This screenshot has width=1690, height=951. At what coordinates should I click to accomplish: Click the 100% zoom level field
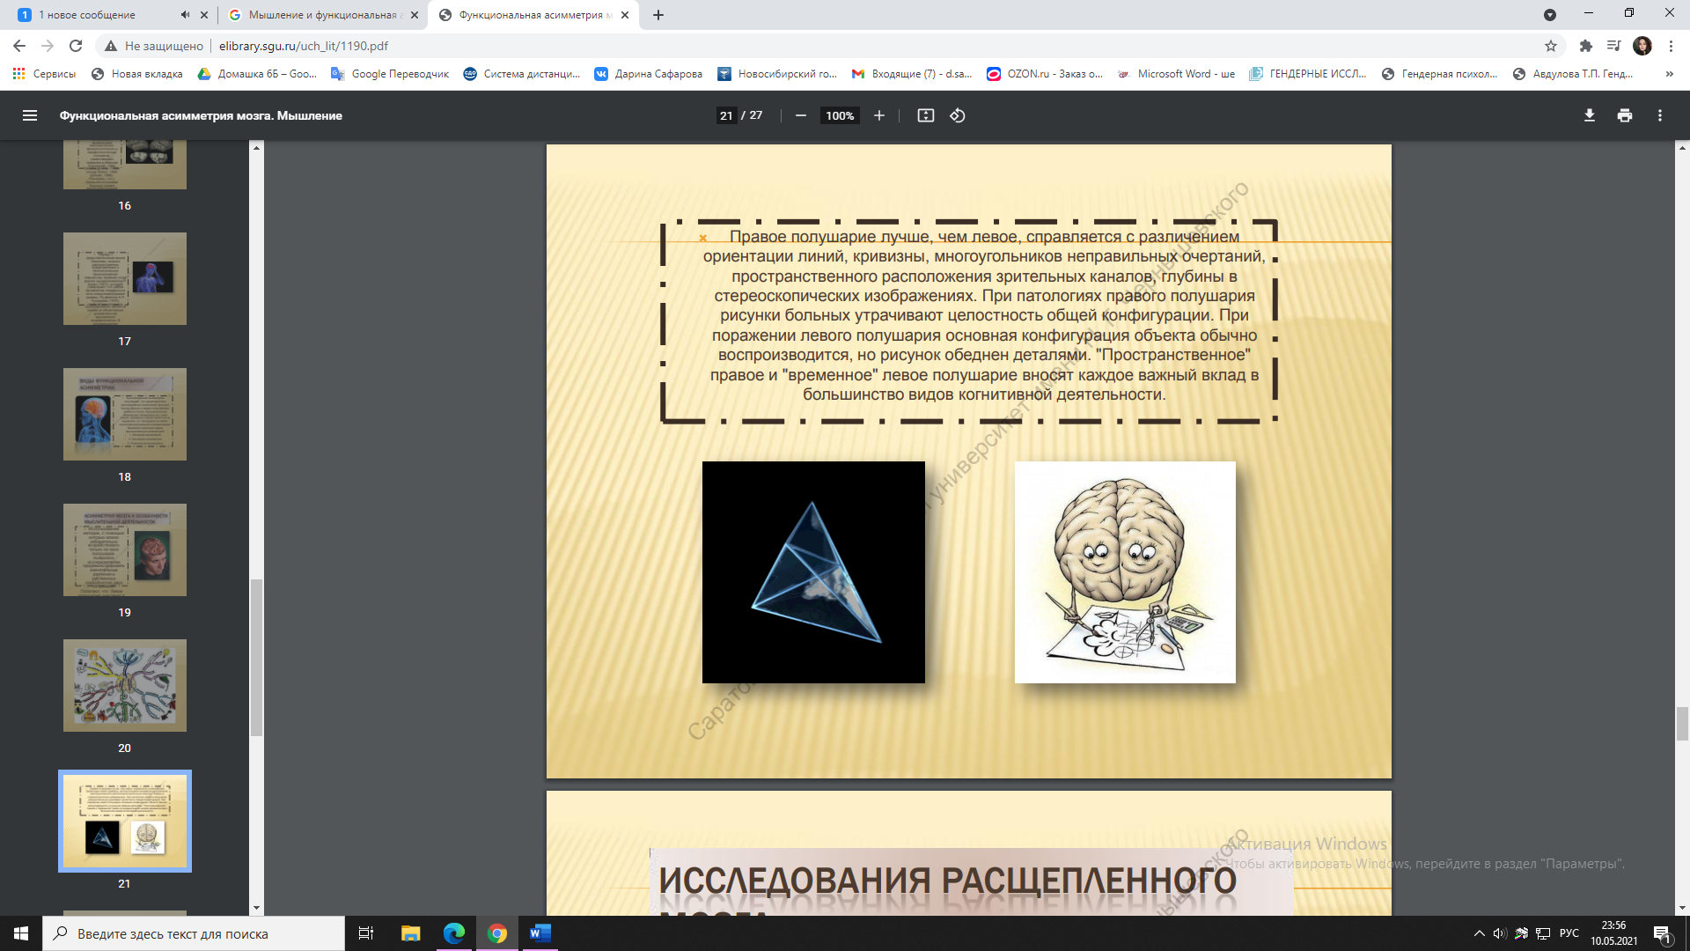point(840,115)
